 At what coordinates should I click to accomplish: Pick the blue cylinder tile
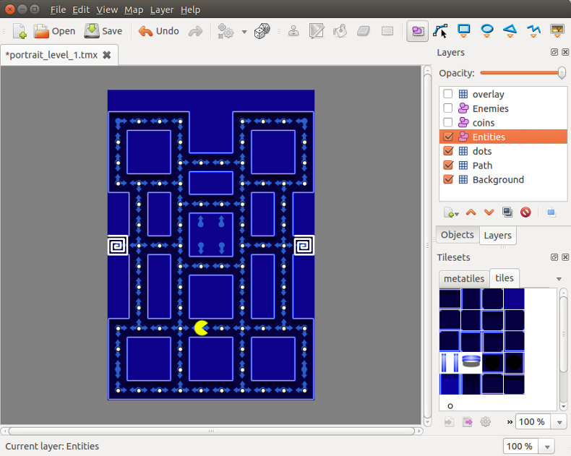tap(471, 362)
